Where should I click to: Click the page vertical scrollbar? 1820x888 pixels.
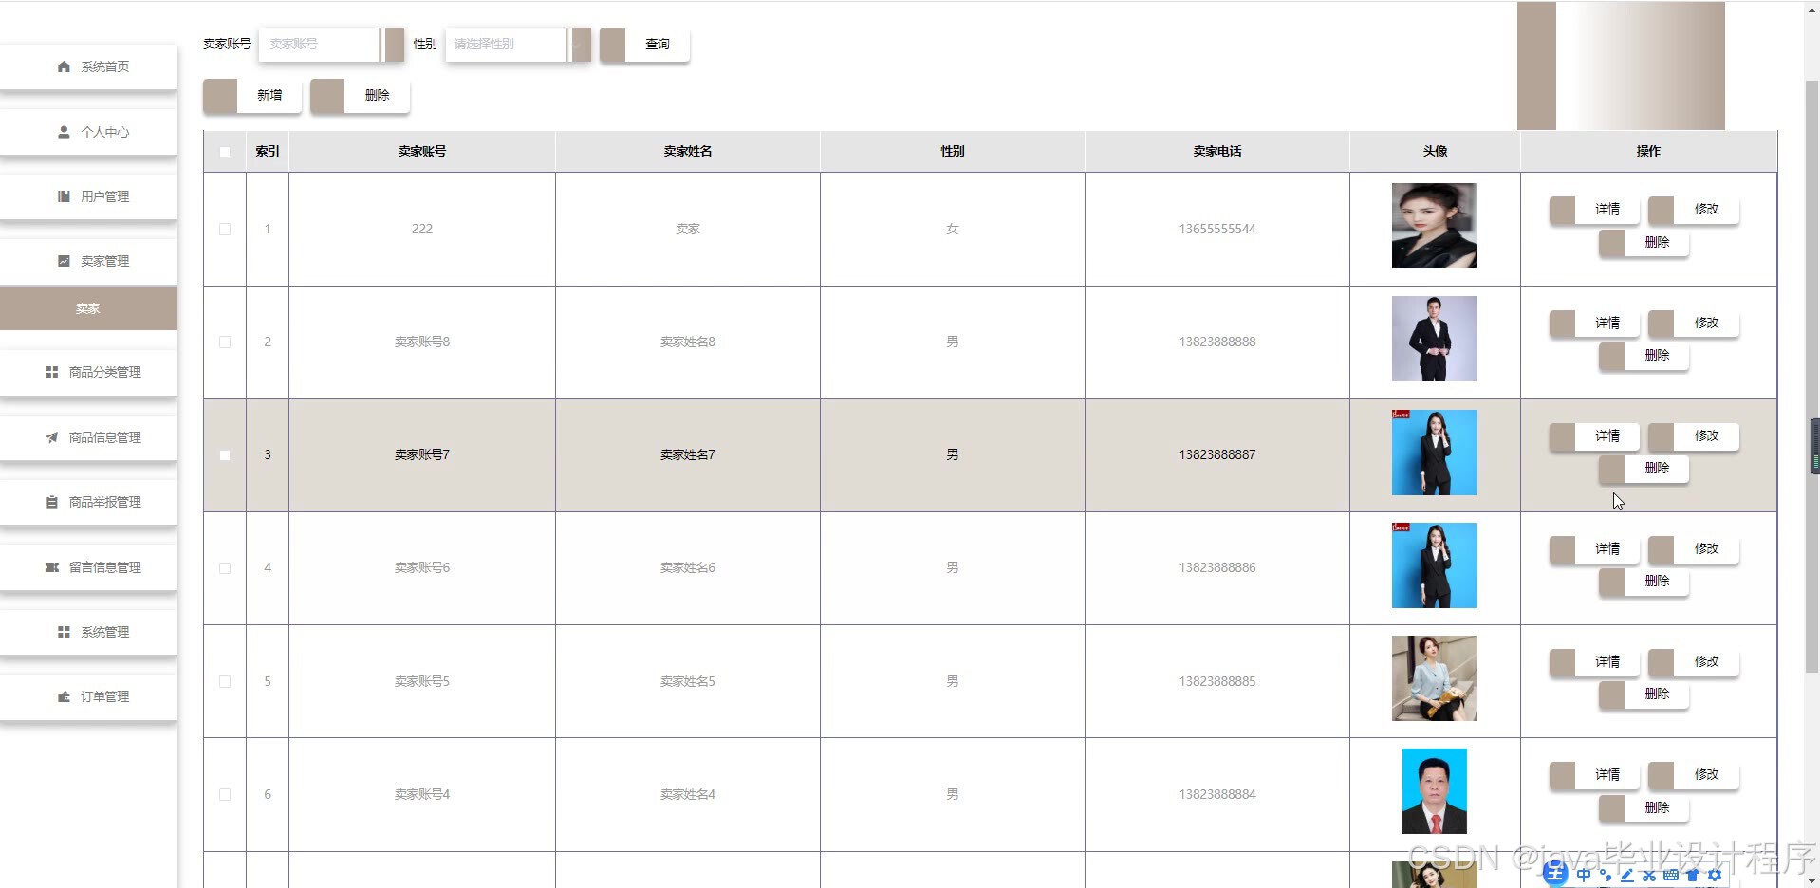1812,379
